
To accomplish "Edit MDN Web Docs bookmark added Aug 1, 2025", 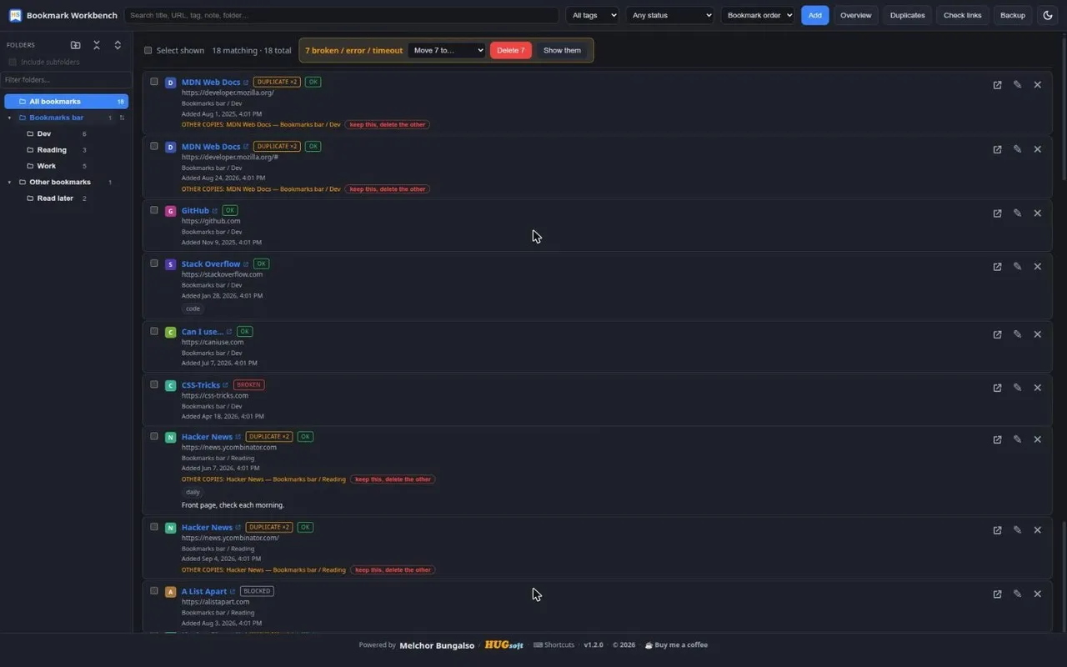I will [1017, 85].
